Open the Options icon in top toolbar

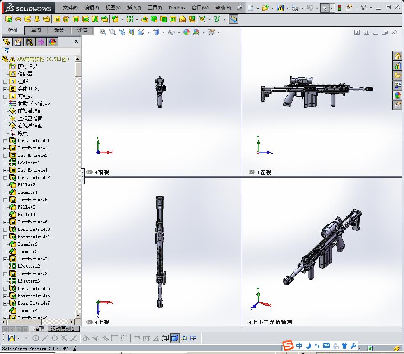click(349, 8)
